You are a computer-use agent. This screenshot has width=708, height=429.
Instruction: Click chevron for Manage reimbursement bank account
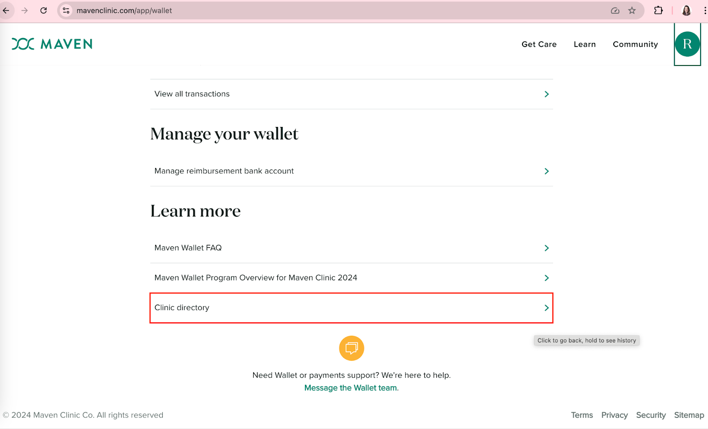pos(546,171)
